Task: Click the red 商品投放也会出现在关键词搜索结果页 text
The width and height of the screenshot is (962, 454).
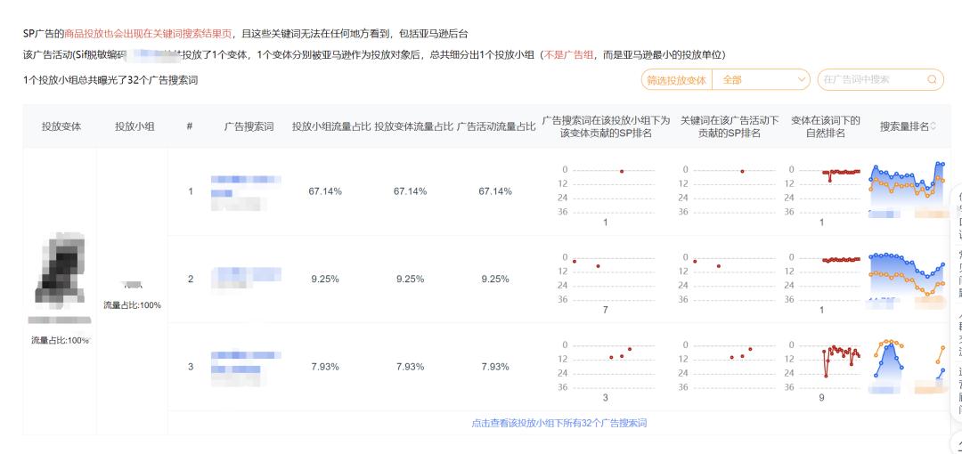Action: [149, 34]
